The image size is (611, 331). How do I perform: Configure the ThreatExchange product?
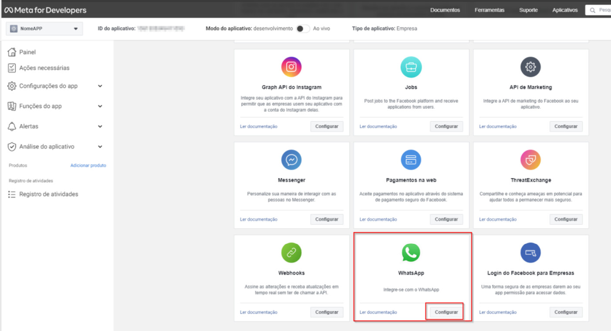click(x=566, y=220)
